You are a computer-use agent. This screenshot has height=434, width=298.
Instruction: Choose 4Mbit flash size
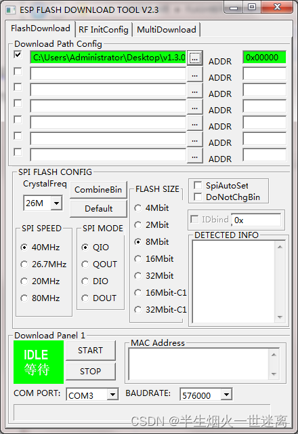tap(138, 208)
